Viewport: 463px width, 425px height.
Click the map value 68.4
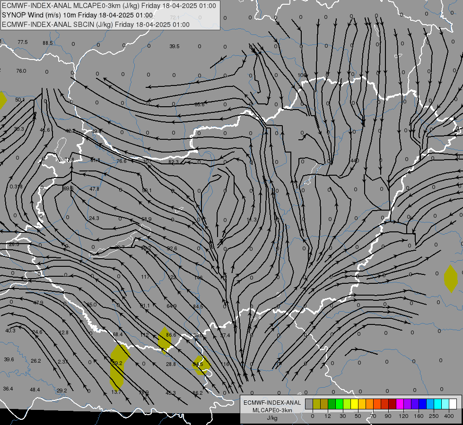tap(117, 334)
